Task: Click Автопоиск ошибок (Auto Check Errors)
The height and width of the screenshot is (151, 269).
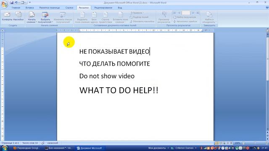Action: coord(185,21)
